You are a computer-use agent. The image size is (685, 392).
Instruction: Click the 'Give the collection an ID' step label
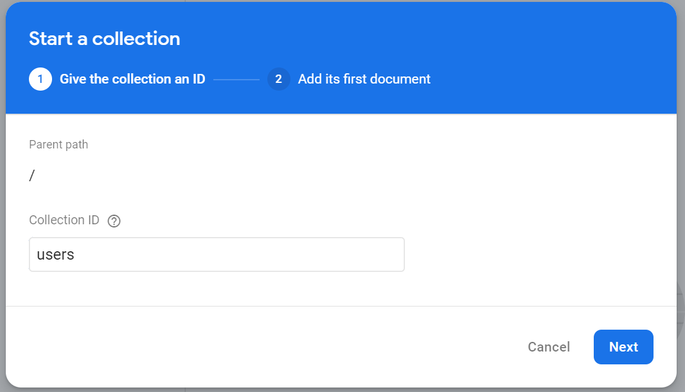point(132,79)
